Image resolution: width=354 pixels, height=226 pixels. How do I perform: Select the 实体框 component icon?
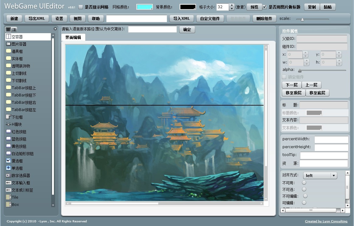pyautogui.click(x=8, y=58)
